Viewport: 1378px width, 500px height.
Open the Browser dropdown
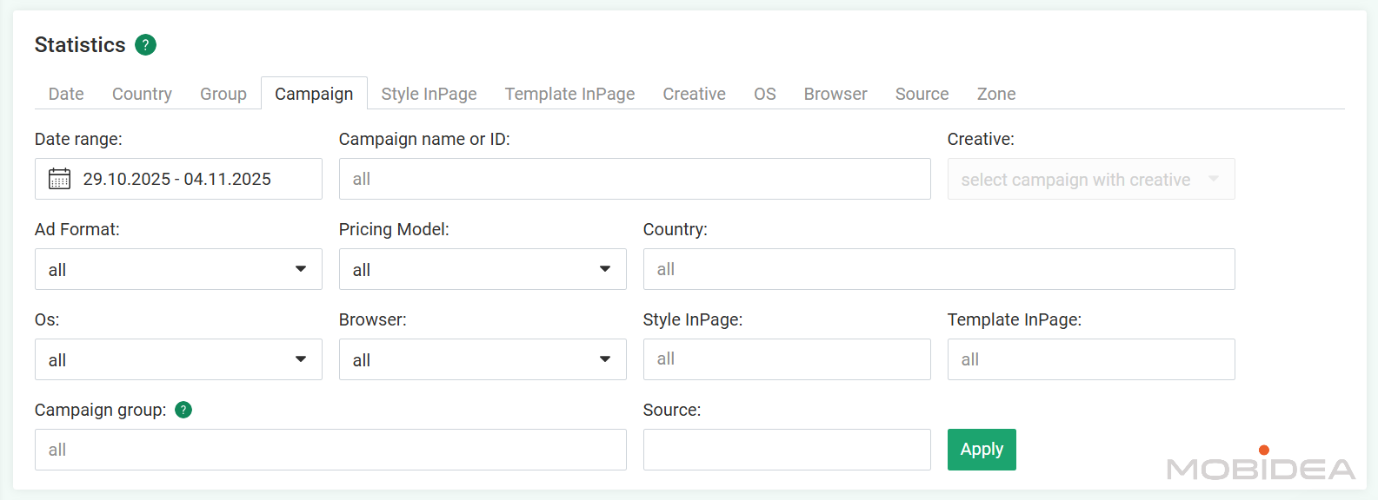483,359
